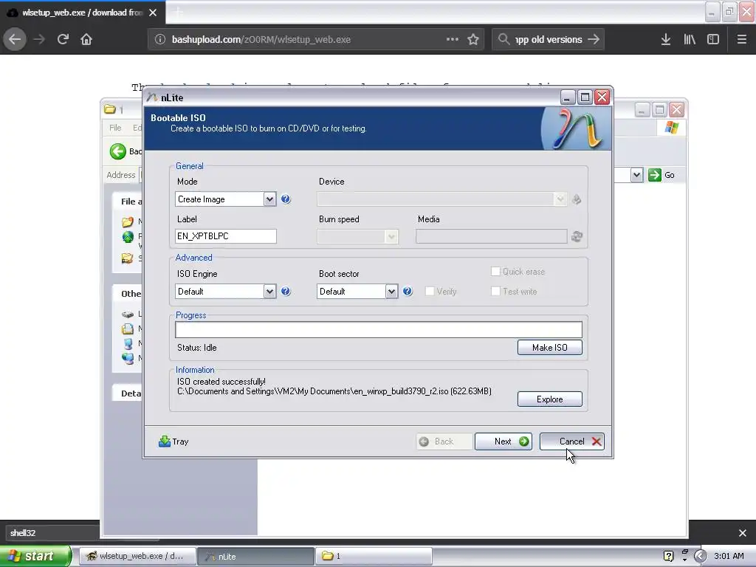This screenshot has height=567, width=756.
Task: Toggle the Verify checkbox
Action: pyautogui.click(x=430, y=291)
